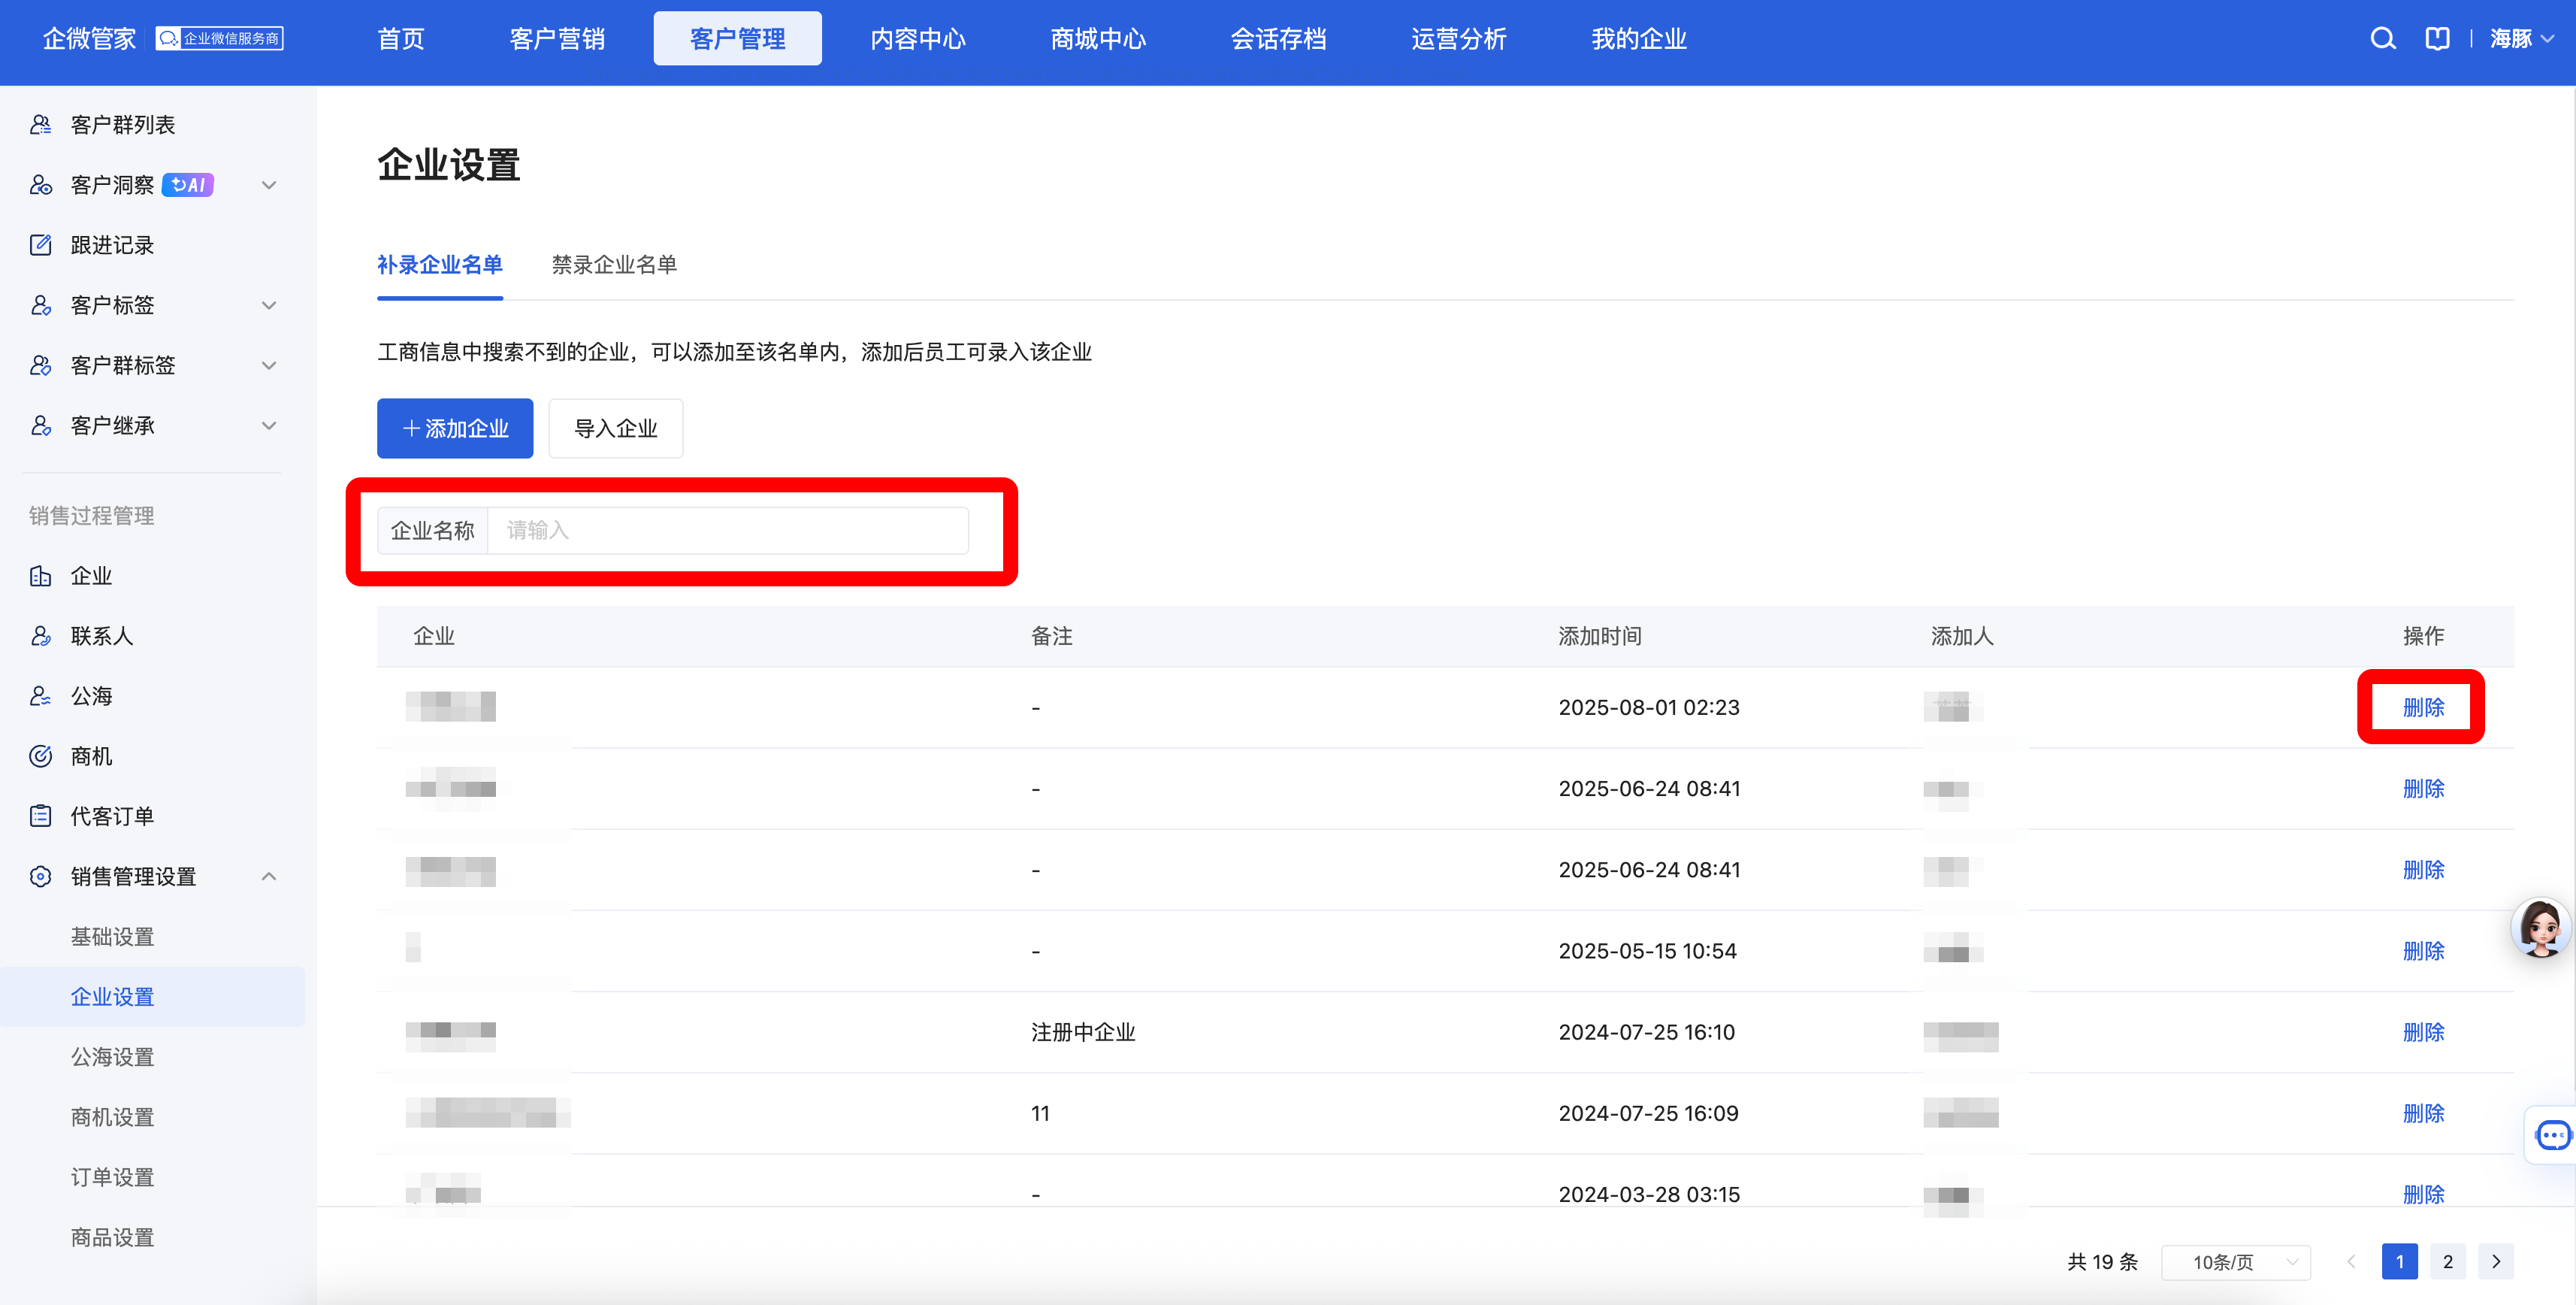Click the 添加企业 button

click(455, 428)
